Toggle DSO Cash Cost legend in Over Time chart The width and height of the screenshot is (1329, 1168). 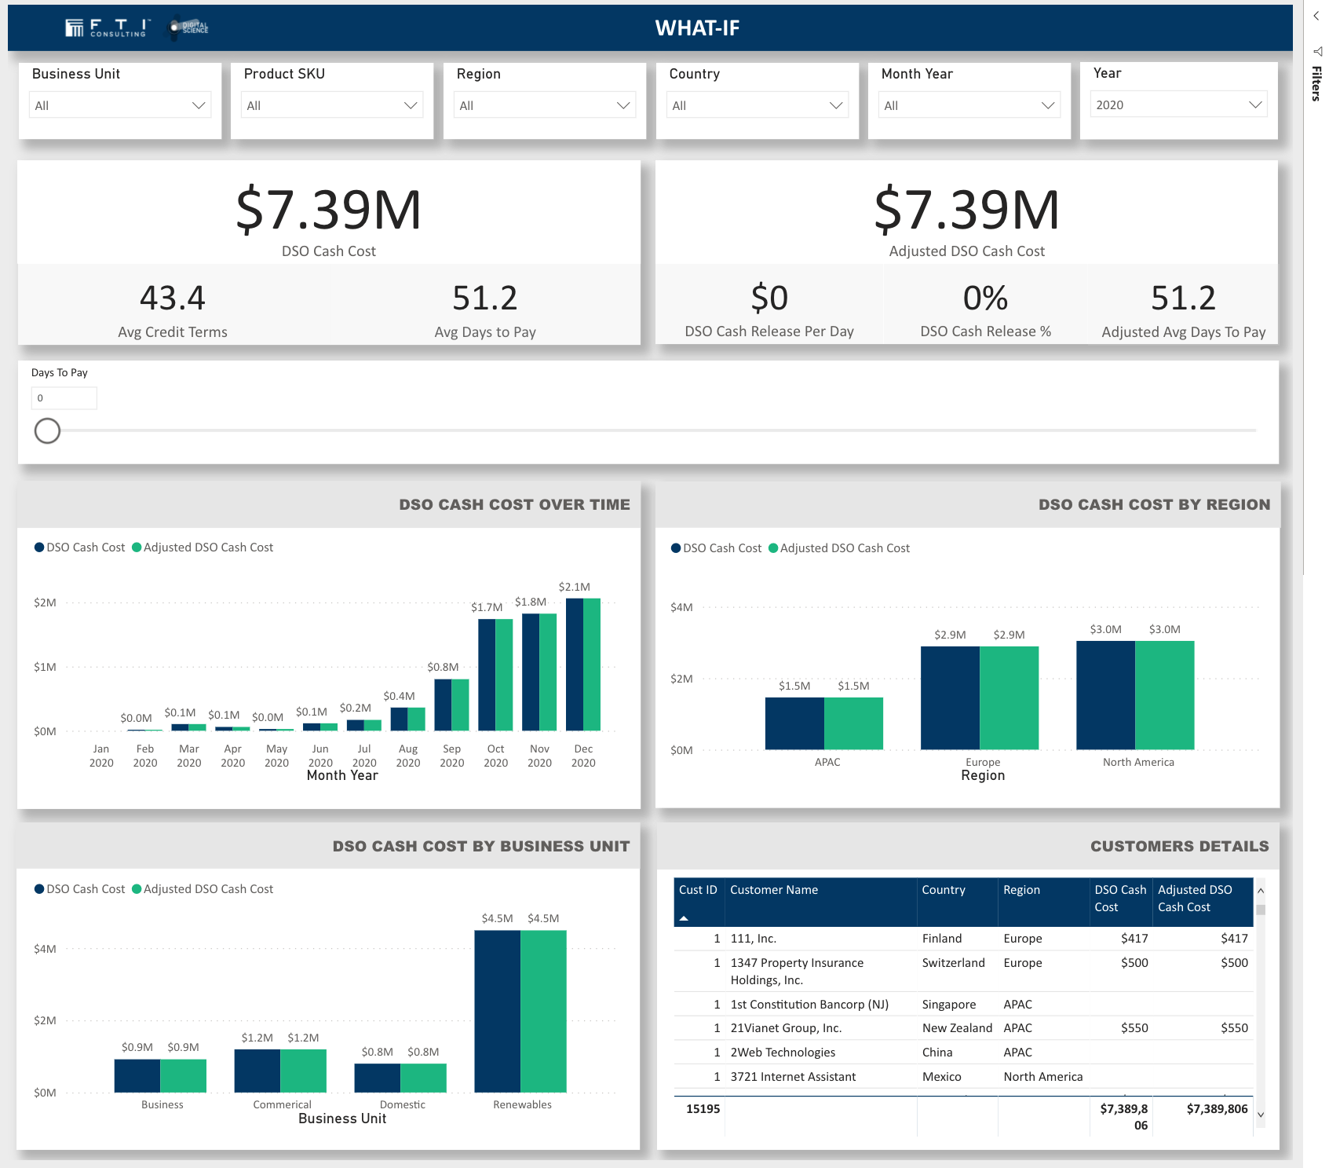click(x=80, y=547)
